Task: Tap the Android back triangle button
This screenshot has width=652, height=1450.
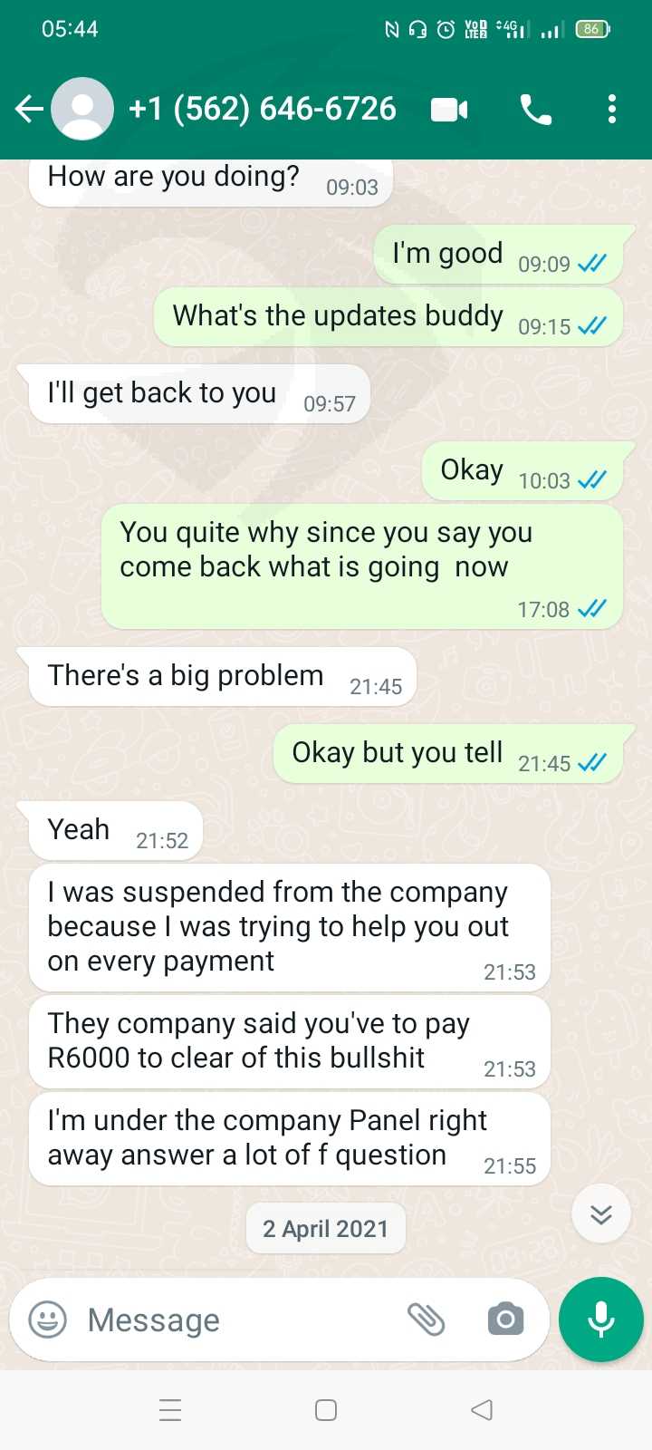Action: (x=482, y=1410)
